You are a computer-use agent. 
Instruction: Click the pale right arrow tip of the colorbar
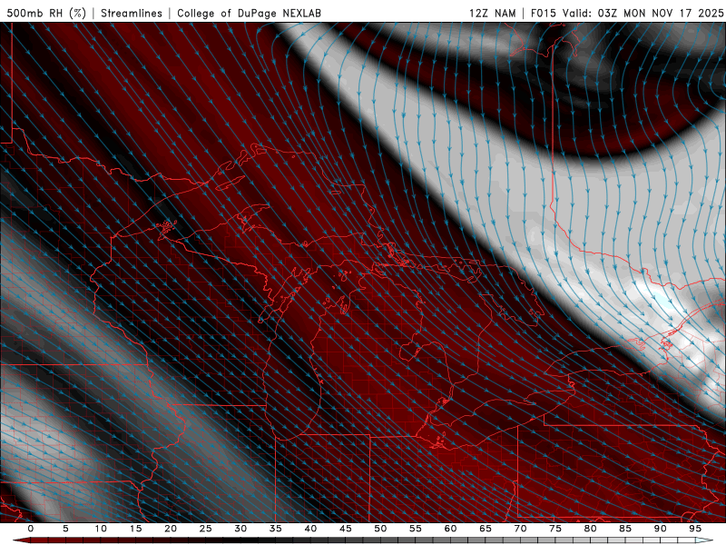[704, 540]
